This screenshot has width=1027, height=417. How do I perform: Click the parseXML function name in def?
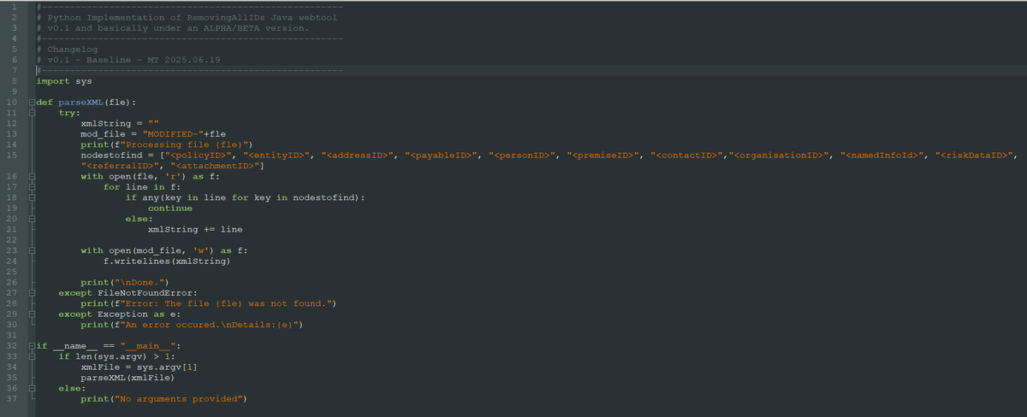(81, 103)
